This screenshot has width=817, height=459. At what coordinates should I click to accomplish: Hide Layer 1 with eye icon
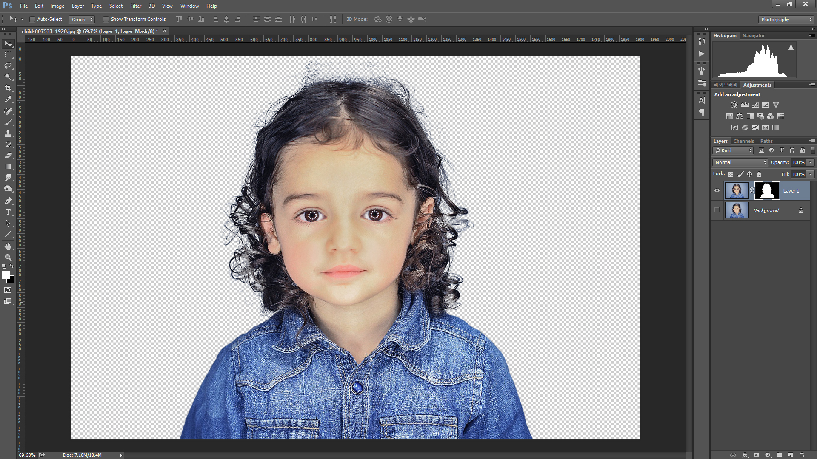717,191
